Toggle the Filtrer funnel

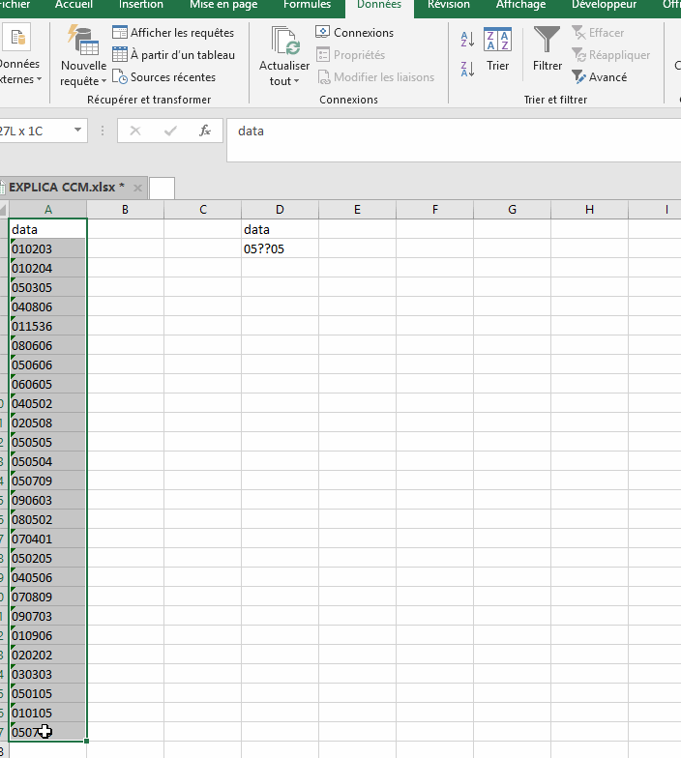pos(548,50)
